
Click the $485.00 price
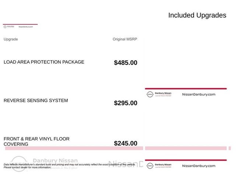click(125, 63)
